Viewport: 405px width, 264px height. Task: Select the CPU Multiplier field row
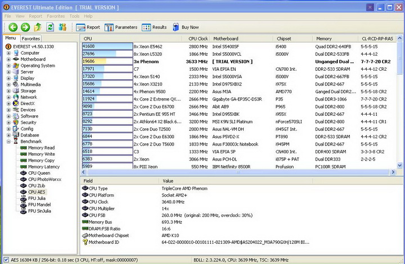click(196, 208)
